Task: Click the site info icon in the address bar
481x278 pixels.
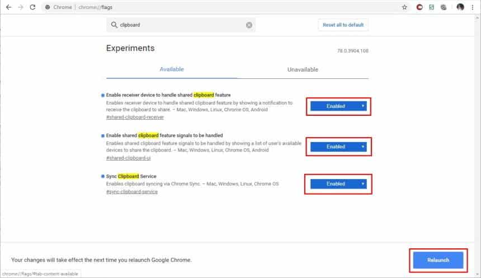Action: click(x=48, y=7)
